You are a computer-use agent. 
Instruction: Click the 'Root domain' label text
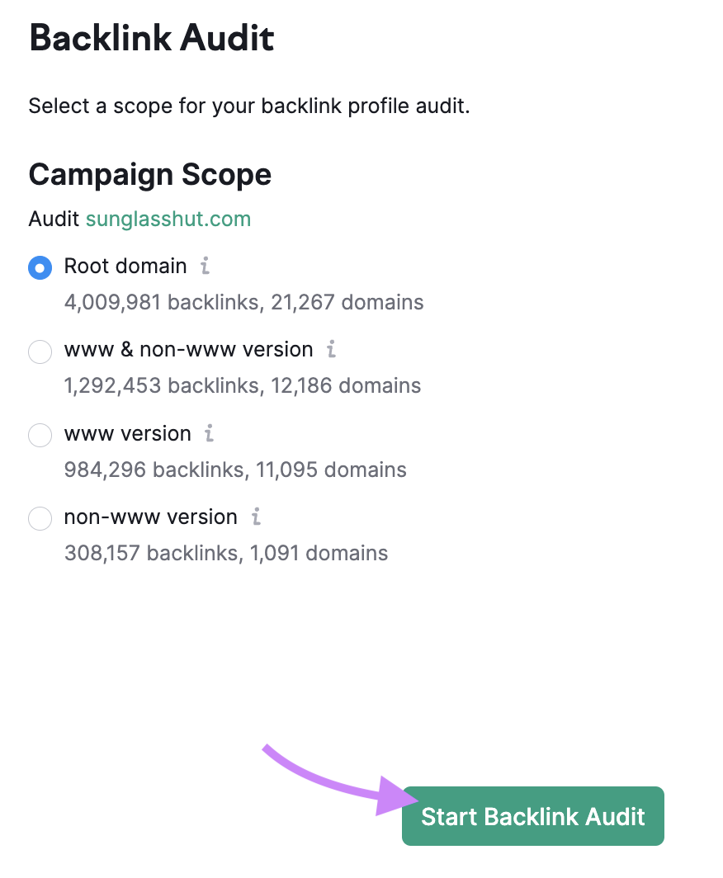(125, 266)
